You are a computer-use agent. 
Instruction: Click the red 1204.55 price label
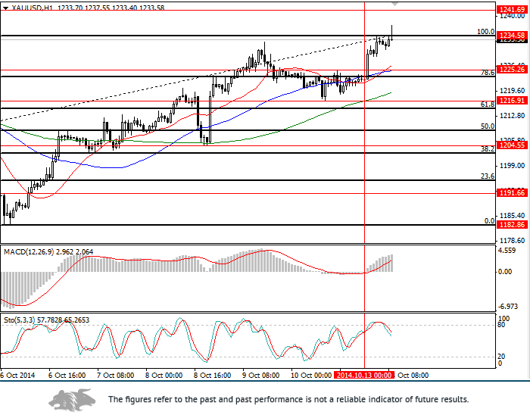(x=512, y=145)
